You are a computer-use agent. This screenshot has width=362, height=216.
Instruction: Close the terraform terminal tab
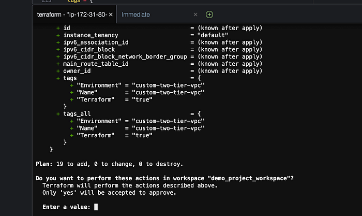coord(111,15)
